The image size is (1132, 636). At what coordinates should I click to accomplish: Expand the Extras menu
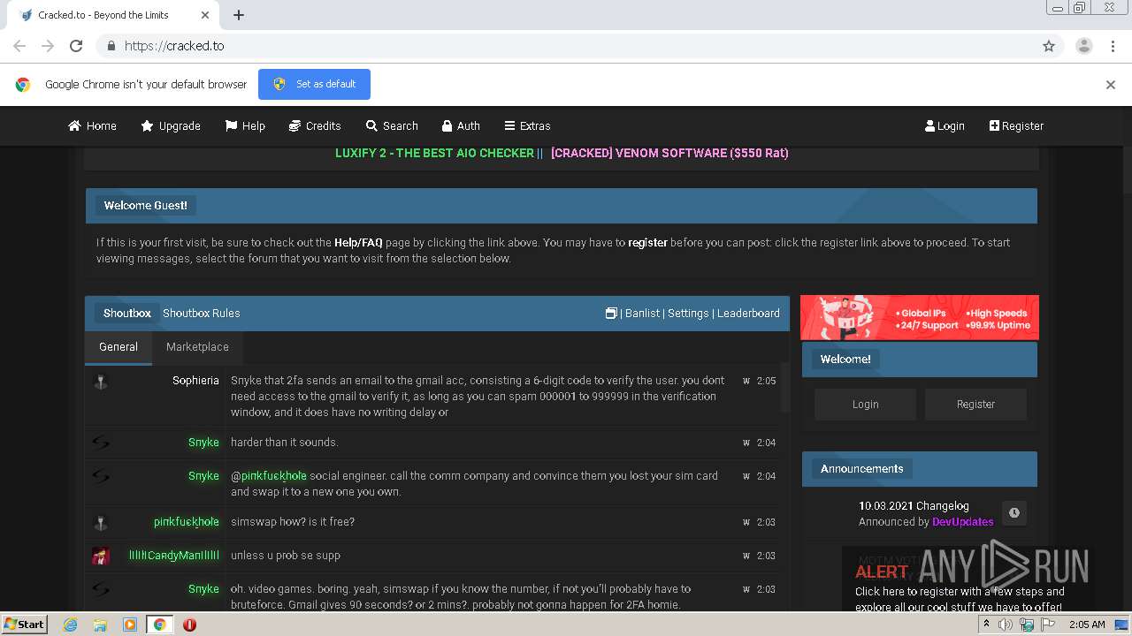tap(527, 125)
